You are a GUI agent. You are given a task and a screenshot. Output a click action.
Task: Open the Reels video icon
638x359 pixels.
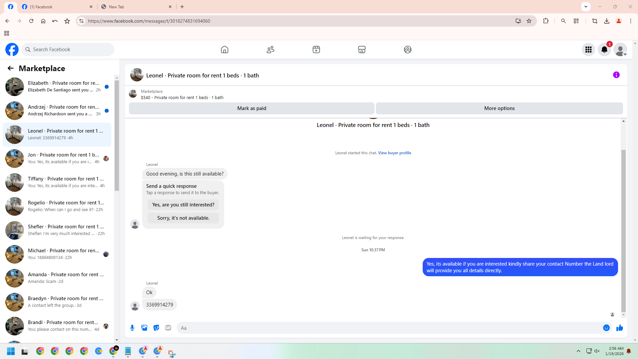click(316, 50)
